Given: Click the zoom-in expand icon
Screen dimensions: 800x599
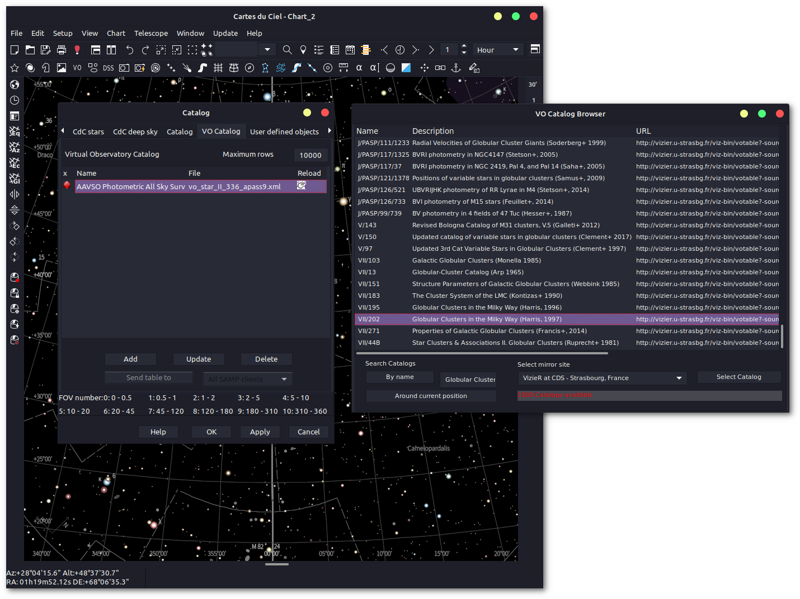Looking at the screenshot, I should coord(161,50).
